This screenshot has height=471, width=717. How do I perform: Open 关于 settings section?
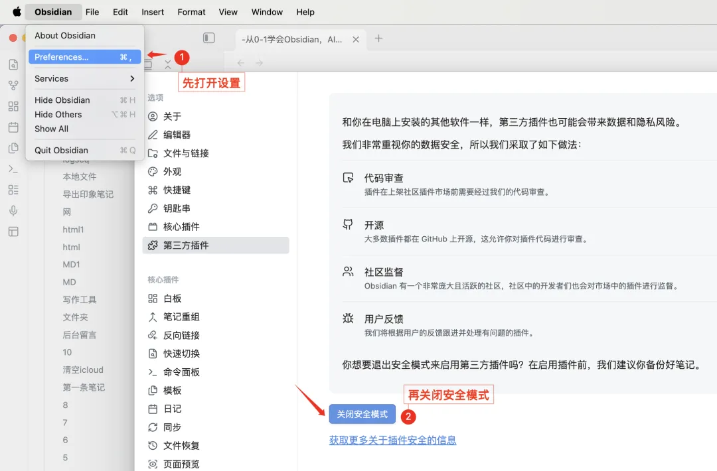[216, 117]
